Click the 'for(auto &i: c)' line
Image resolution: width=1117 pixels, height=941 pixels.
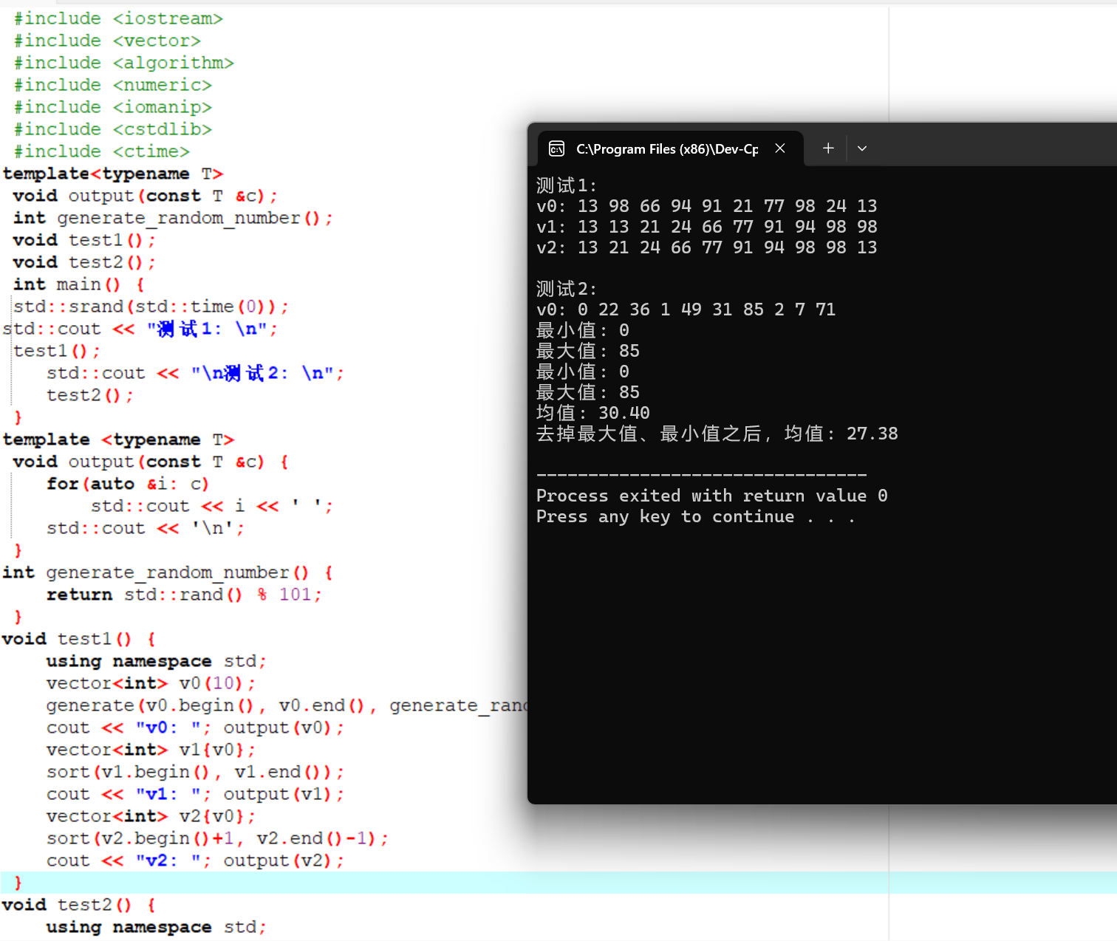coord(128,484)
